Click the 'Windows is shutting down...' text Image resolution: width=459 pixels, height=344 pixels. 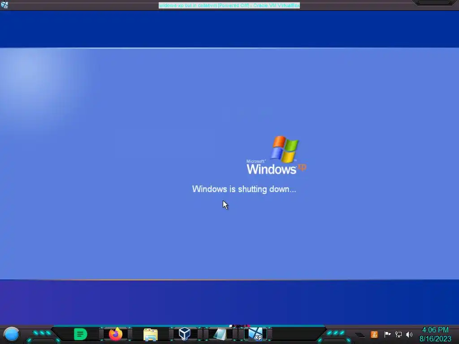point(244,189)
